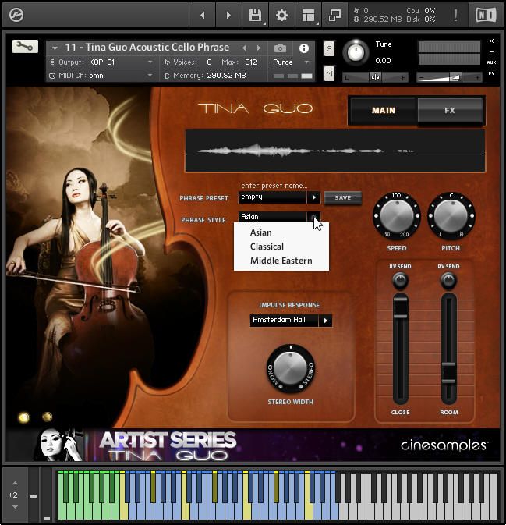Select next instrument arrow in header
Viewport: 506px width, 525px height.
[259, 48]
